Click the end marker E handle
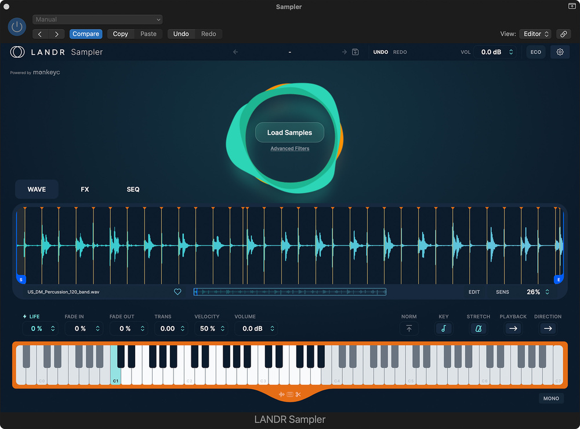The width and height of the screenshot is (580, 429). (x=559, y=280)
